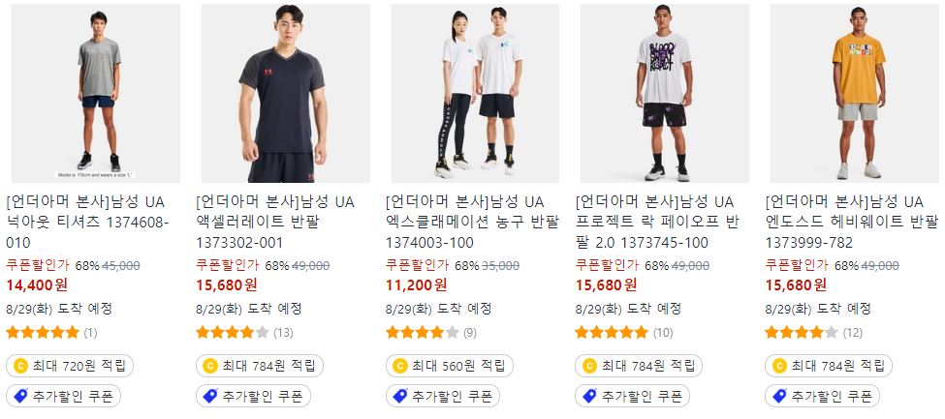Click coin icon on 720원 적립 badge
945x419 pixels.
tap(21, 366)
